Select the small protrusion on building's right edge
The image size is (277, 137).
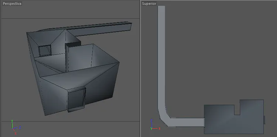click(x=264, y=120)
